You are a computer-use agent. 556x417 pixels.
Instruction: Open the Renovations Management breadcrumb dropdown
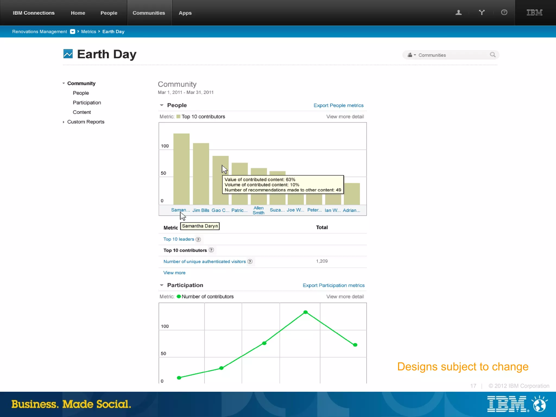[72, 31]
